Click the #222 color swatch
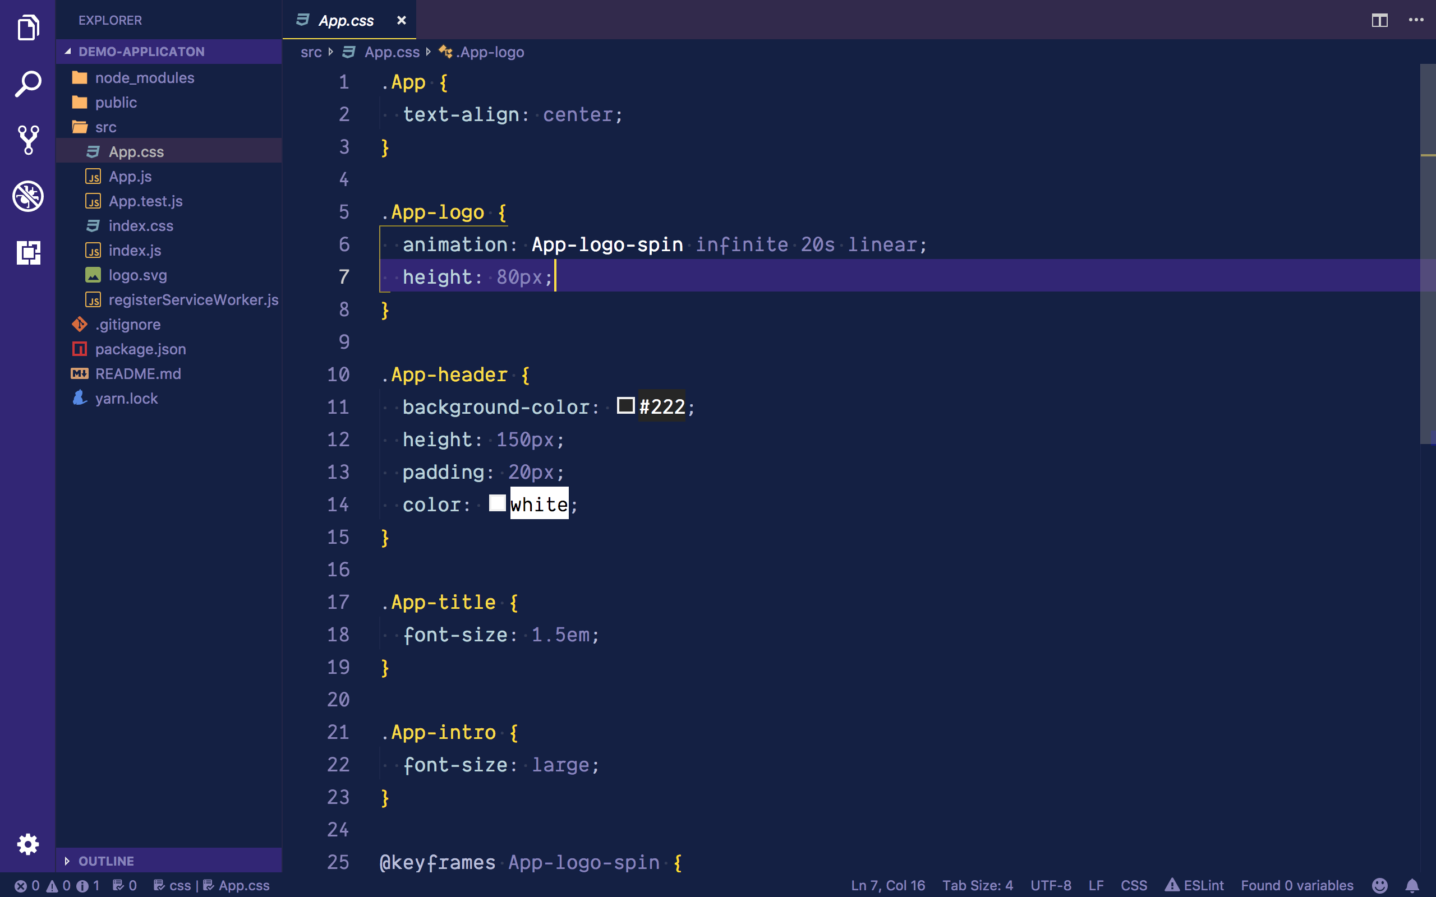The image size is (1436, 897). click(625, 406)
